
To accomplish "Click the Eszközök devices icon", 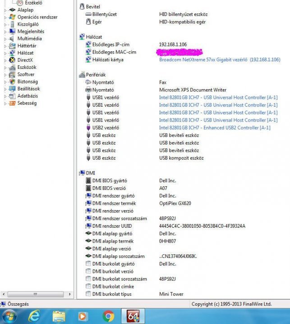I will [x=13, y=67].
